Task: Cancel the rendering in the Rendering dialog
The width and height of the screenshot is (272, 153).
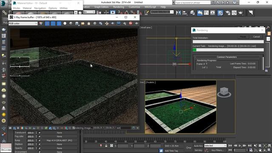Action: click(256, 37)
